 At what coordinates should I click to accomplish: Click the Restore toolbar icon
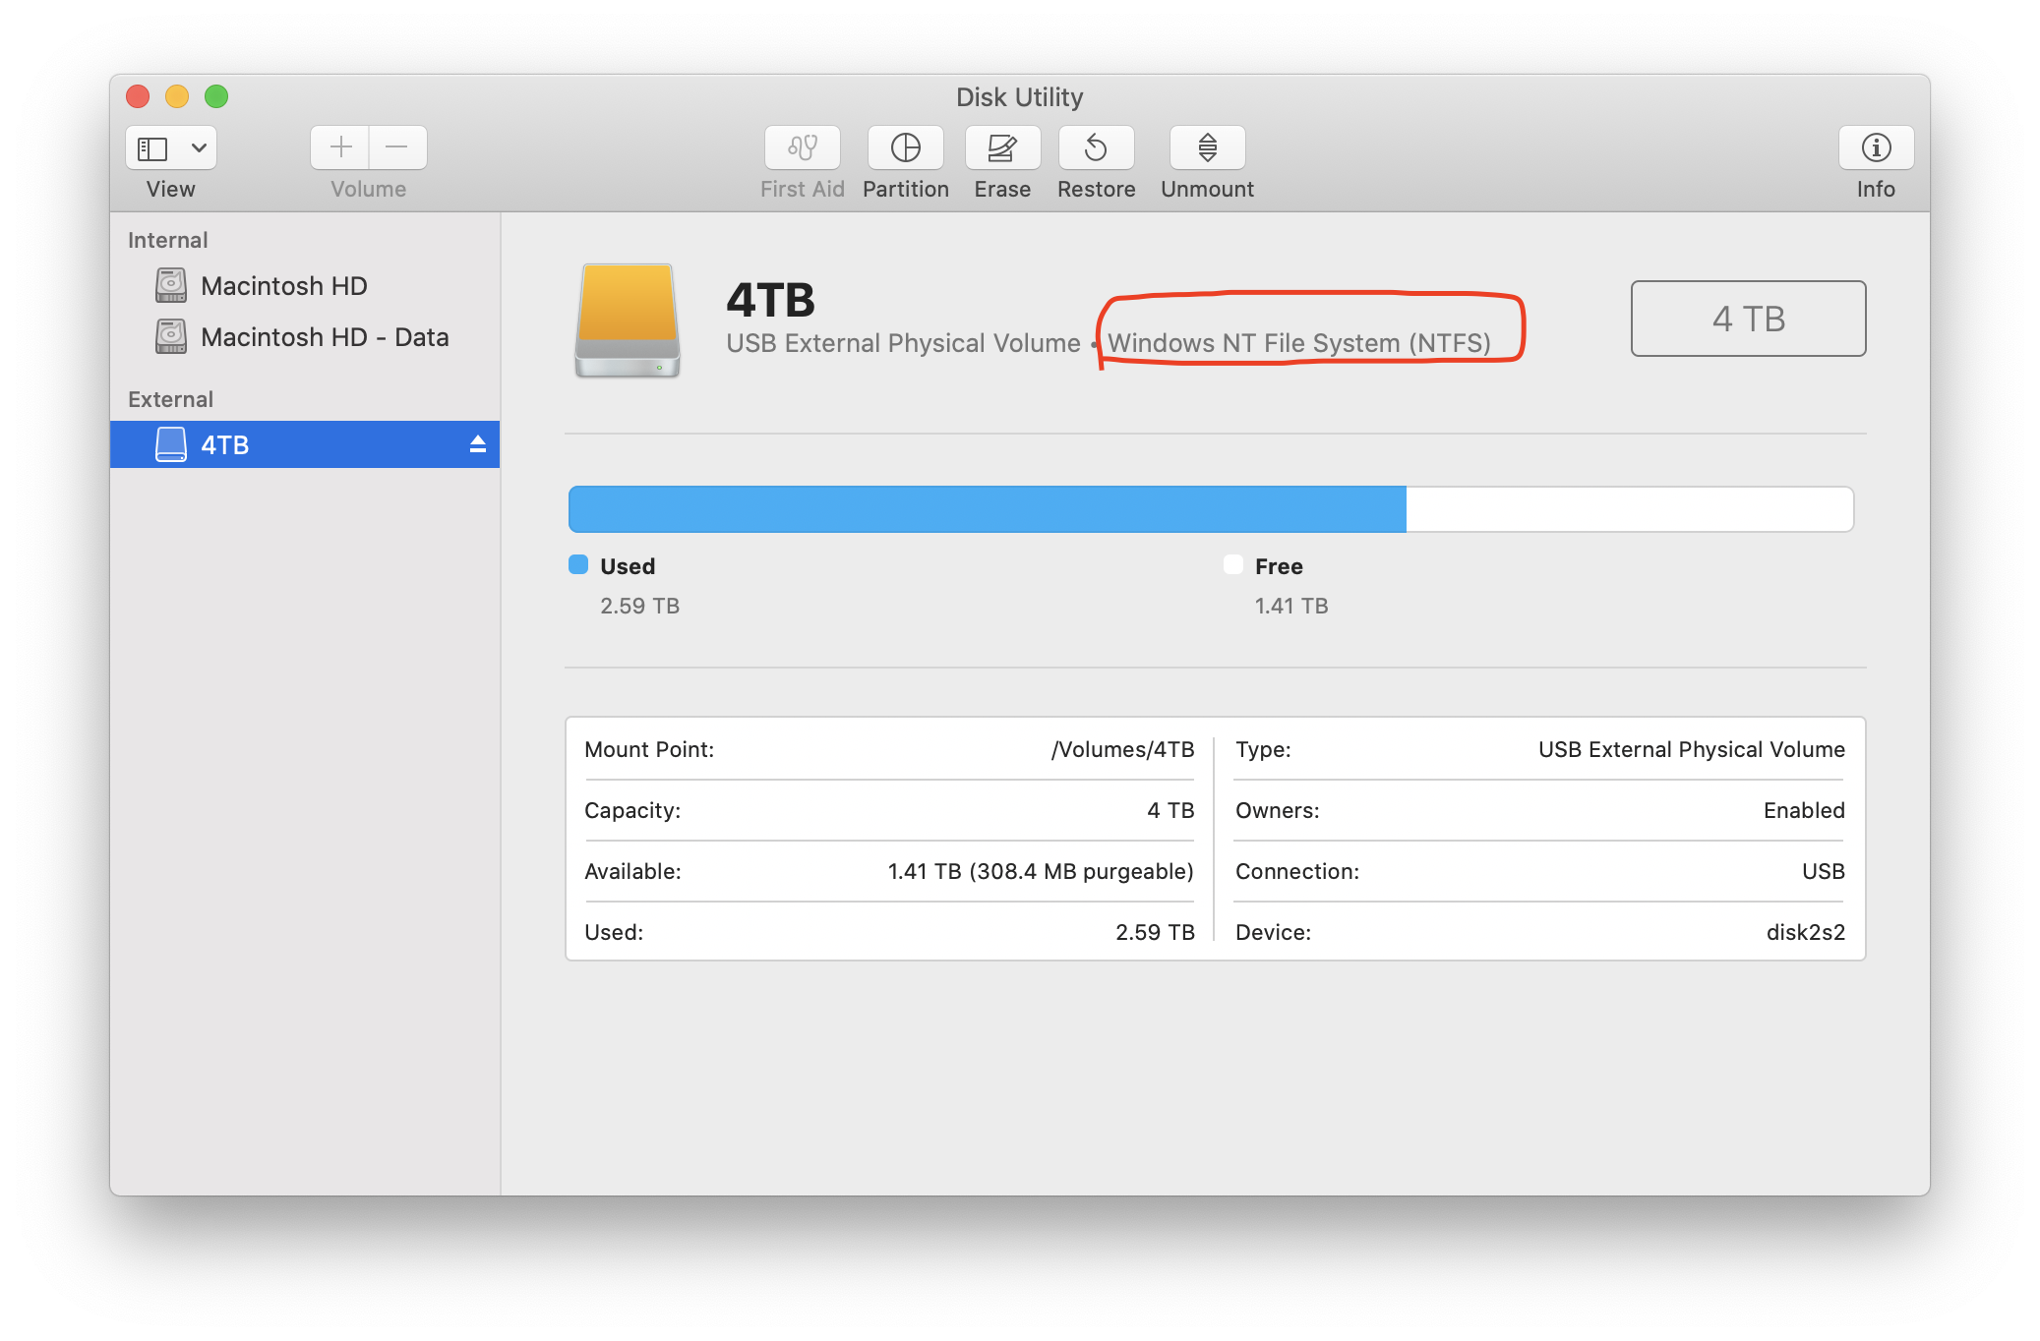[1096, 148]
